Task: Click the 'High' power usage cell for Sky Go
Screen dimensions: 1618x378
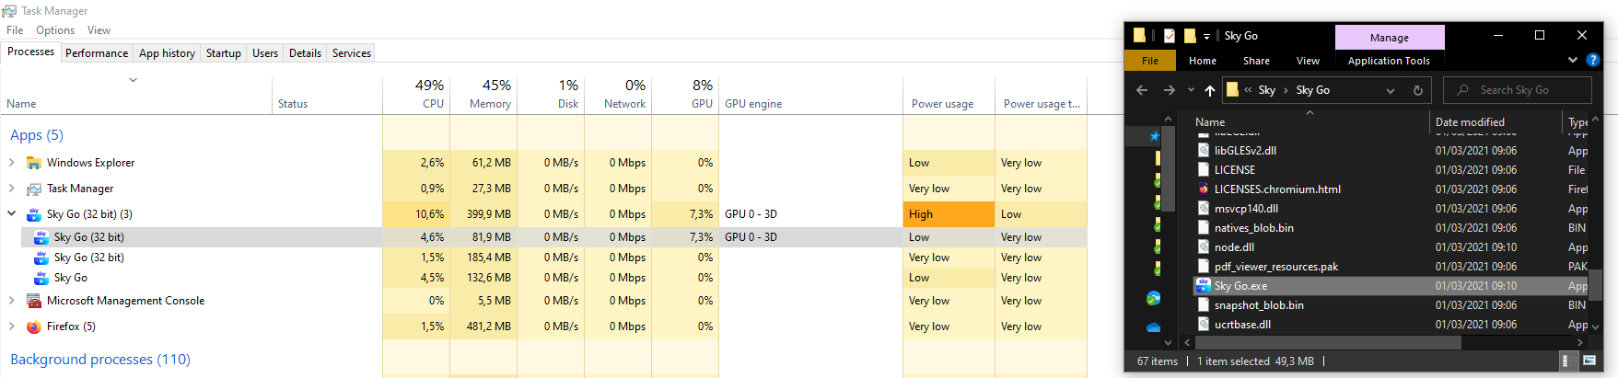Action: (x=949, y=214)
